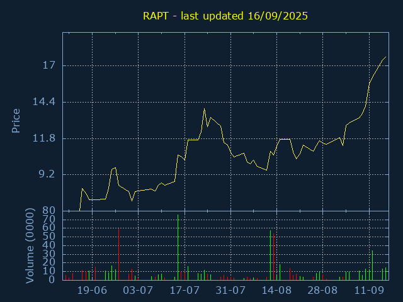The image size is (403, 302).
Task: Click the tall red volume bar just before 14-08
Action: pos(273,257)
